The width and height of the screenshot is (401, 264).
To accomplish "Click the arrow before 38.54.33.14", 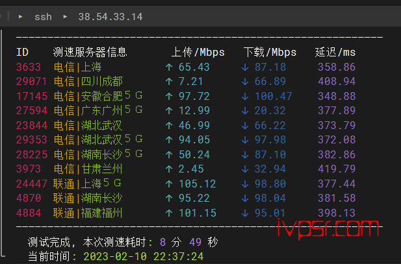I will coord(65,17).
